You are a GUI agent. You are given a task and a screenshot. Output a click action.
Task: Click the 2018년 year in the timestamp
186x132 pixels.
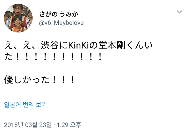click(x=13, y=125)
